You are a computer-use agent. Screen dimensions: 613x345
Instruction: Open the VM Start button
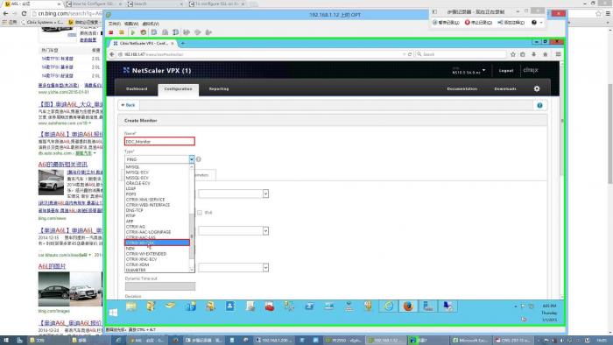tap(113, 313)
